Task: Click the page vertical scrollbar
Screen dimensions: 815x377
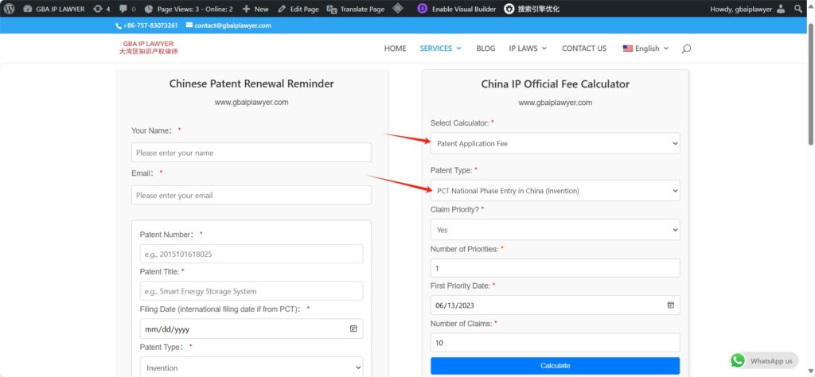Action: 810,83
